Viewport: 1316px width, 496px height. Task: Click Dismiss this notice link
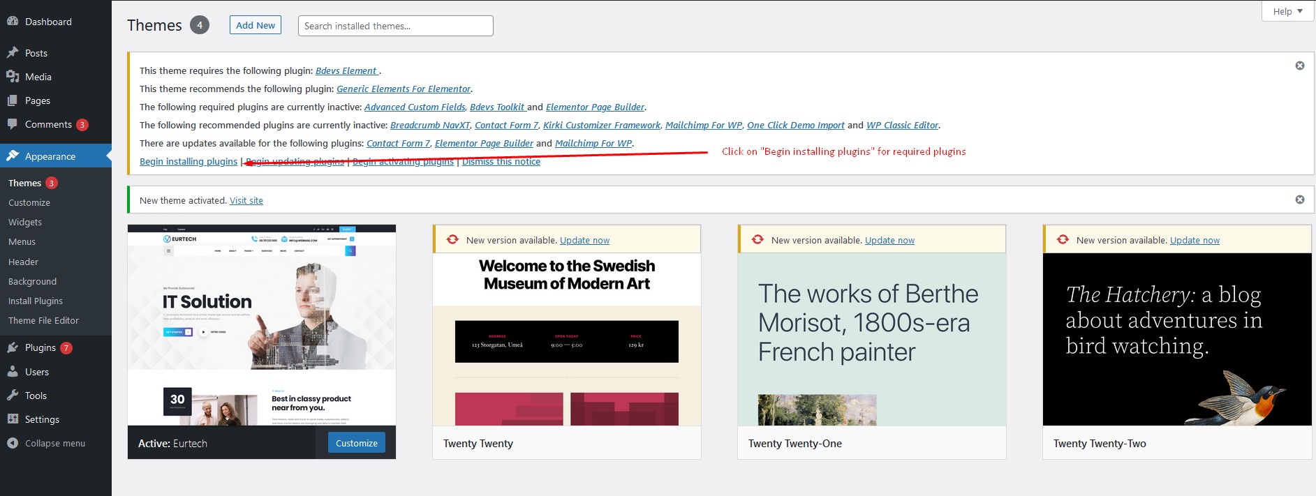pos(501,161)
